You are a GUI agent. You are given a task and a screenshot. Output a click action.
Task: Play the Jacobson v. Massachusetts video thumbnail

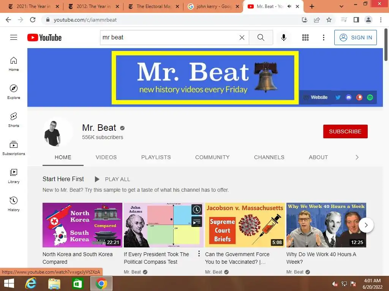[245, 225]
